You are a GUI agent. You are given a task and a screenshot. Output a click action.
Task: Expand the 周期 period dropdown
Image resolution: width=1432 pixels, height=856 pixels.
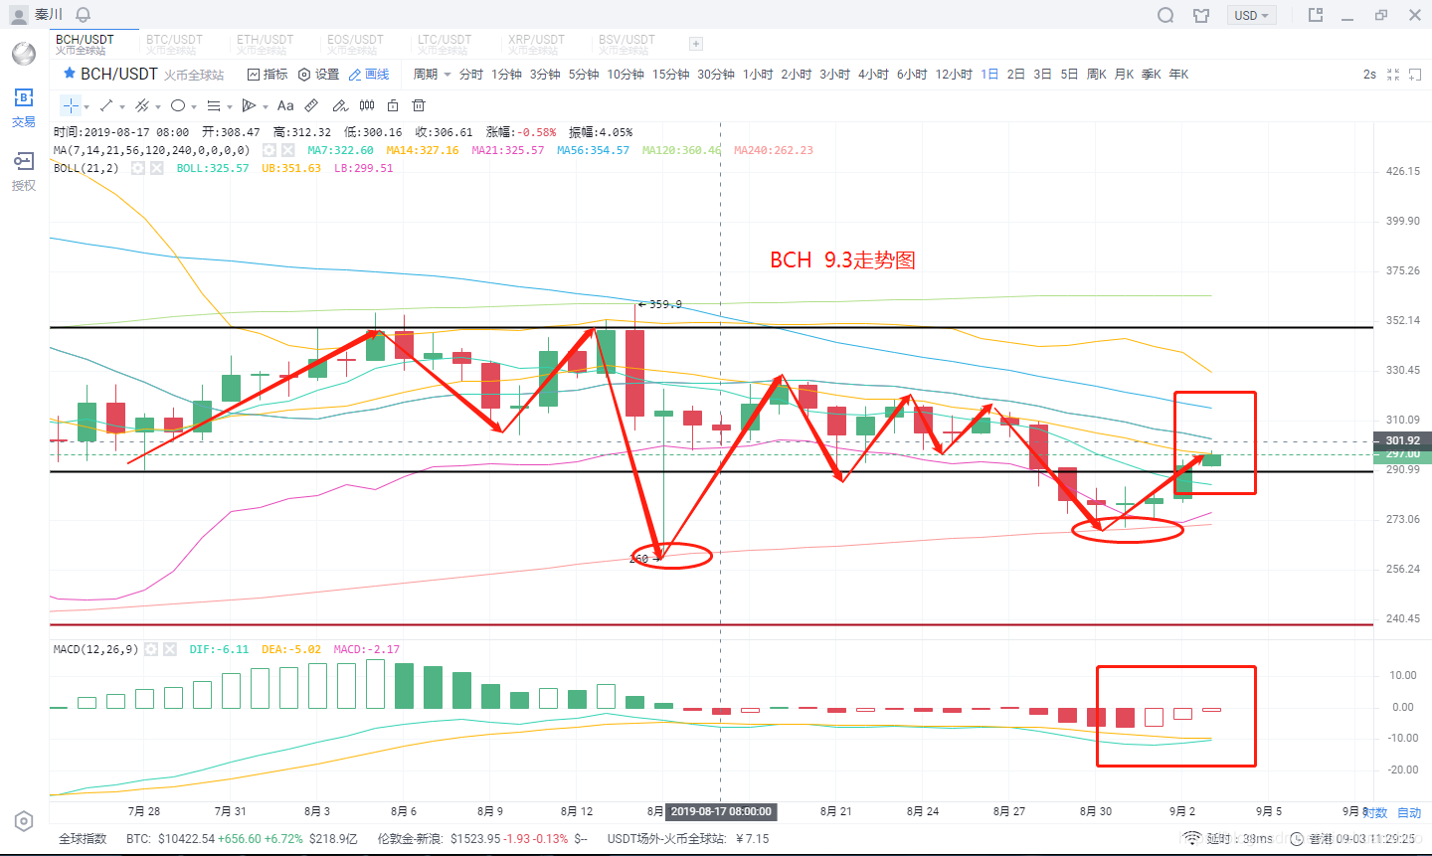432,75
